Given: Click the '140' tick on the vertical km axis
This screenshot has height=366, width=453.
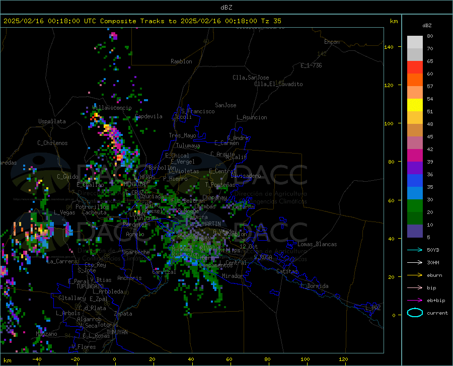Looking at the screenshot, I should pyautogui.click(x=389, y=47).
